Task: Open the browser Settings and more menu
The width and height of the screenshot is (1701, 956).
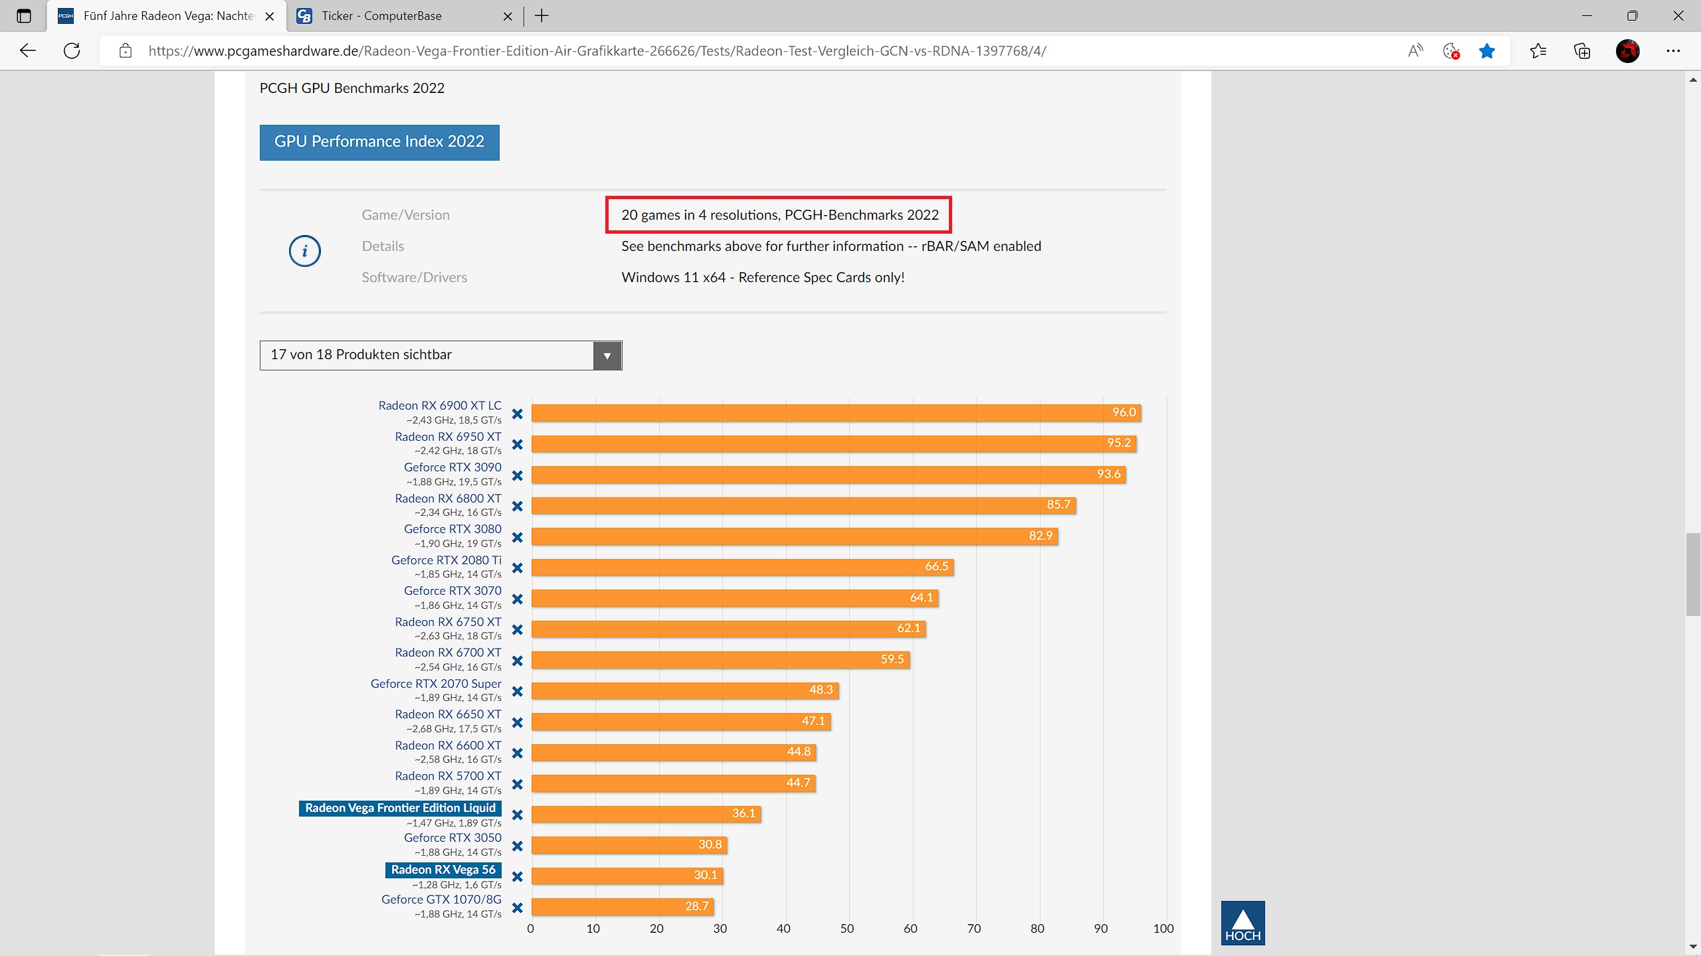Action: pyautogui.click(x=1673, y=50)
